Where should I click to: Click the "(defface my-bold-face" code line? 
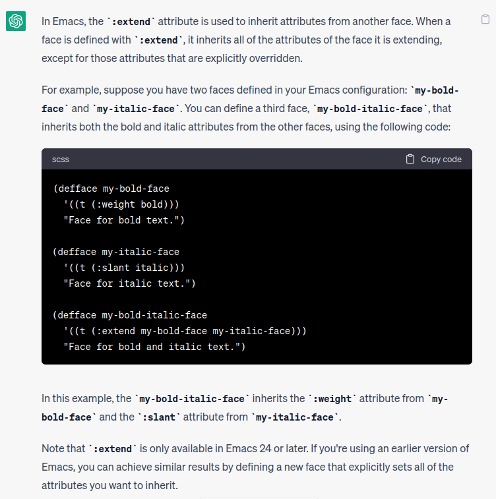pos(111,189)
